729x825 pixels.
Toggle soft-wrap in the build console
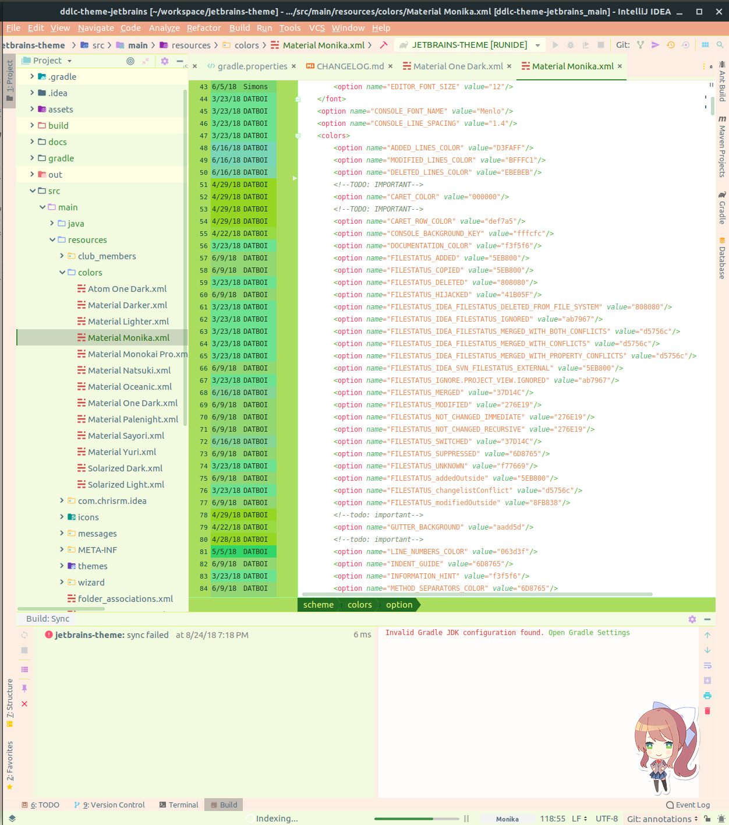click(x=707, y=665)
